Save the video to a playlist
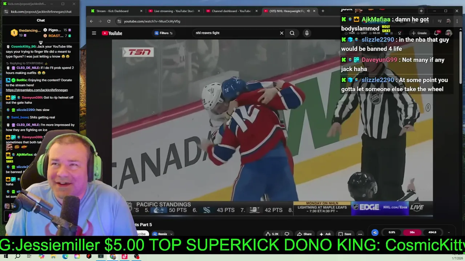 344,234
